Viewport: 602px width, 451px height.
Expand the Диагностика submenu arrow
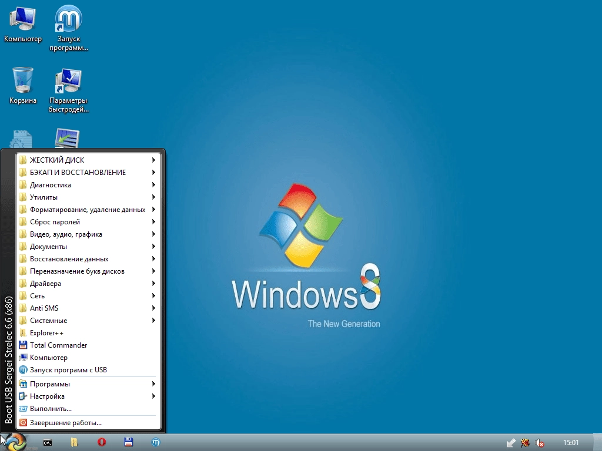(x=153, y=184)
